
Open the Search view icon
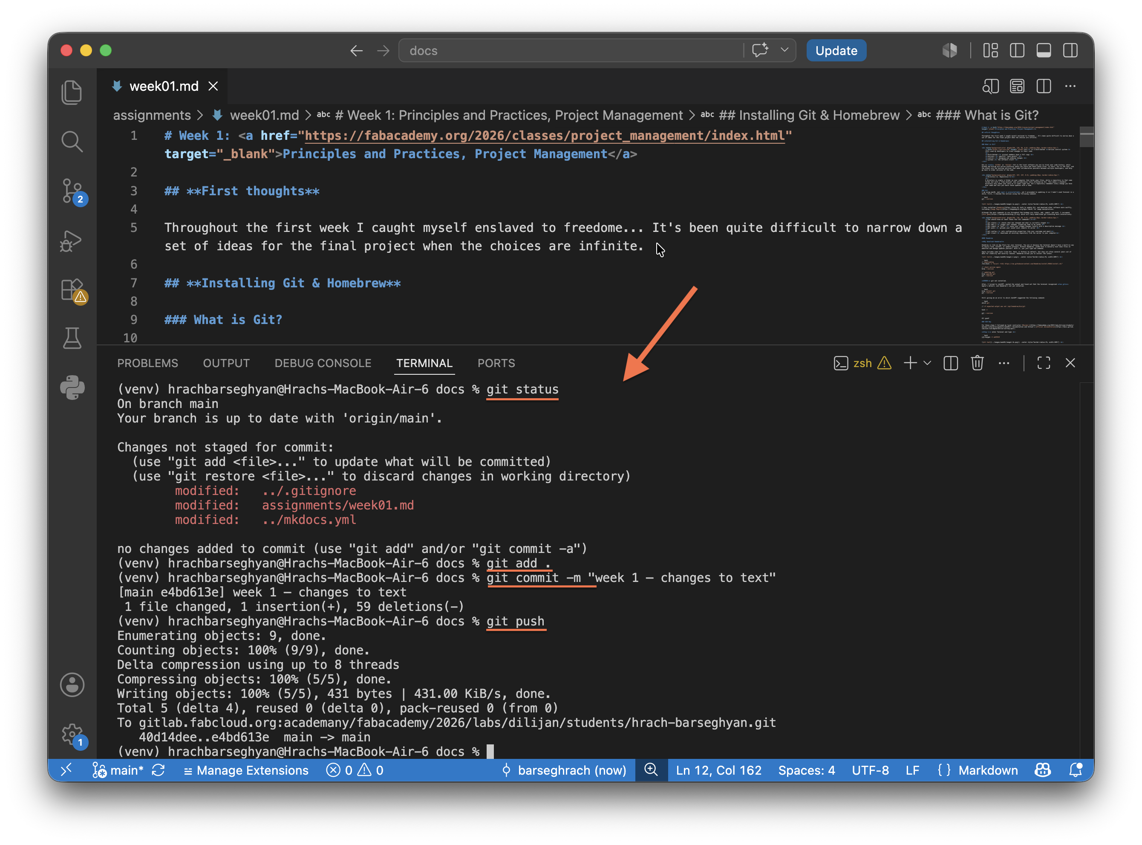click(x=72, y=142)
